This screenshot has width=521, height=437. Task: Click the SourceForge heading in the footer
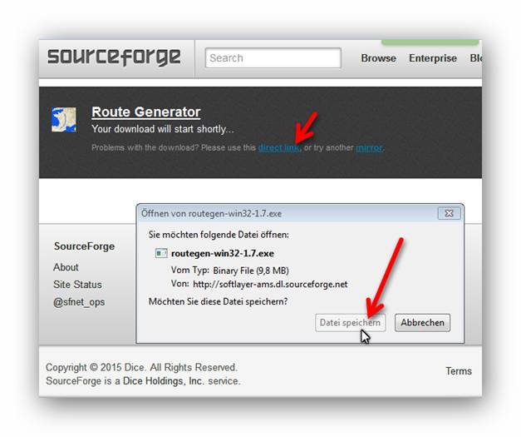pos(85,246)
